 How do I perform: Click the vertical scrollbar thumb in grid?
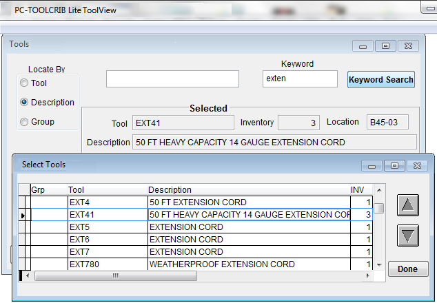[378, 208]
